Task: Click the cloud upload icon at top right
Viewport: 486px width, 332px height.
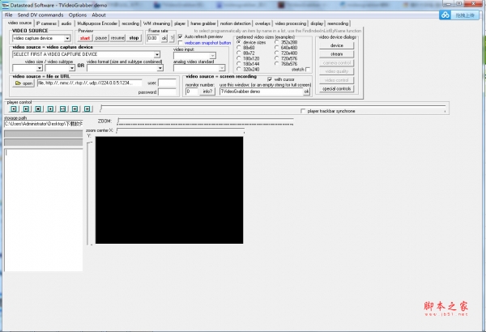Action: [x=446, y=15]
